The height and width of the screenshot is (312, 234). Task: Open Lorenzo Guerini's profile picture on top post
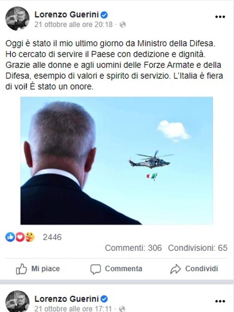coord(17,18)
